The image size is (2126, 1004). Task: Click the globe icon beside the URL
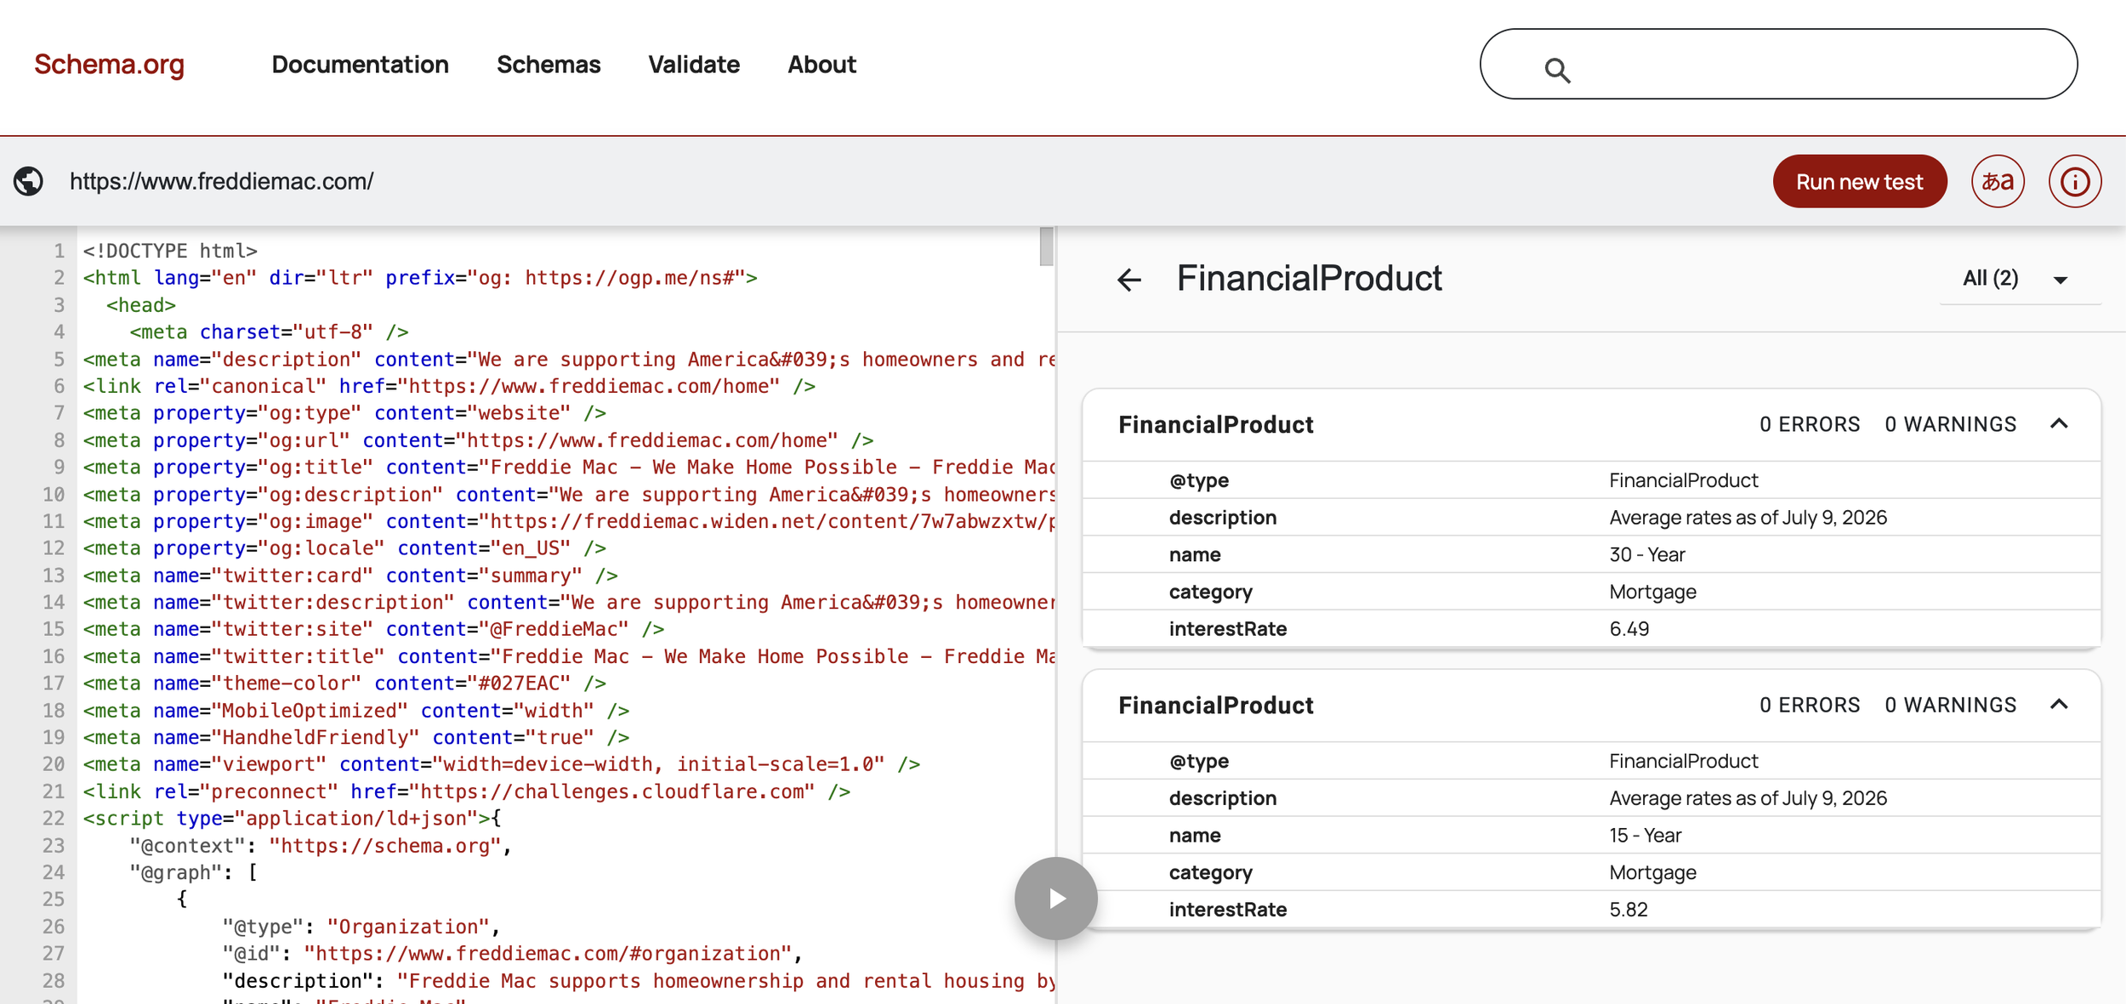tap(28, 181)
